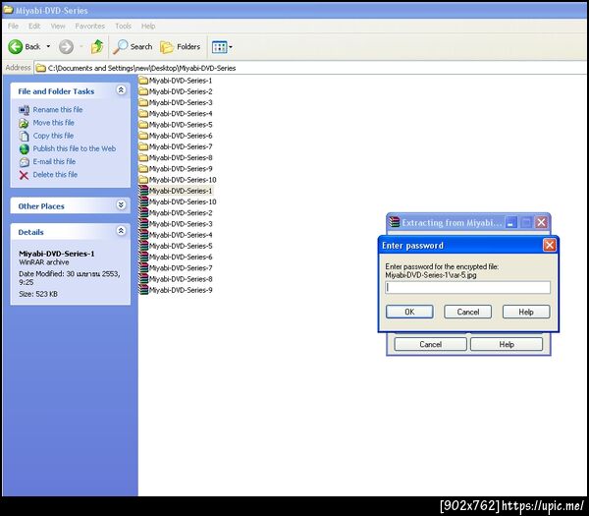Screen dimensions: 589x516
Task: Select WinRAR archive name Miyabi-DVD-Series-8
Action: (181, 279)
